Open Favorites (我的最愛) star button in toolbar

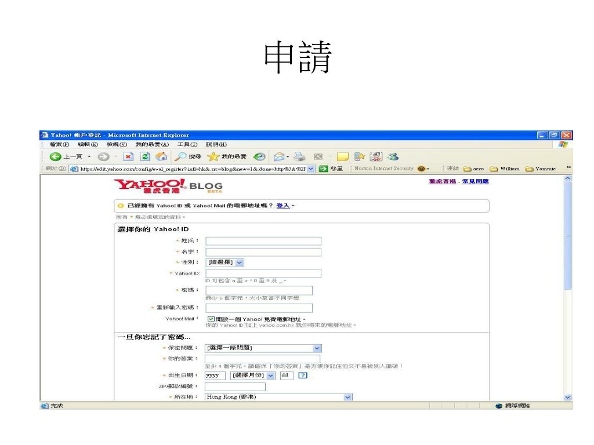click(227, 156)
